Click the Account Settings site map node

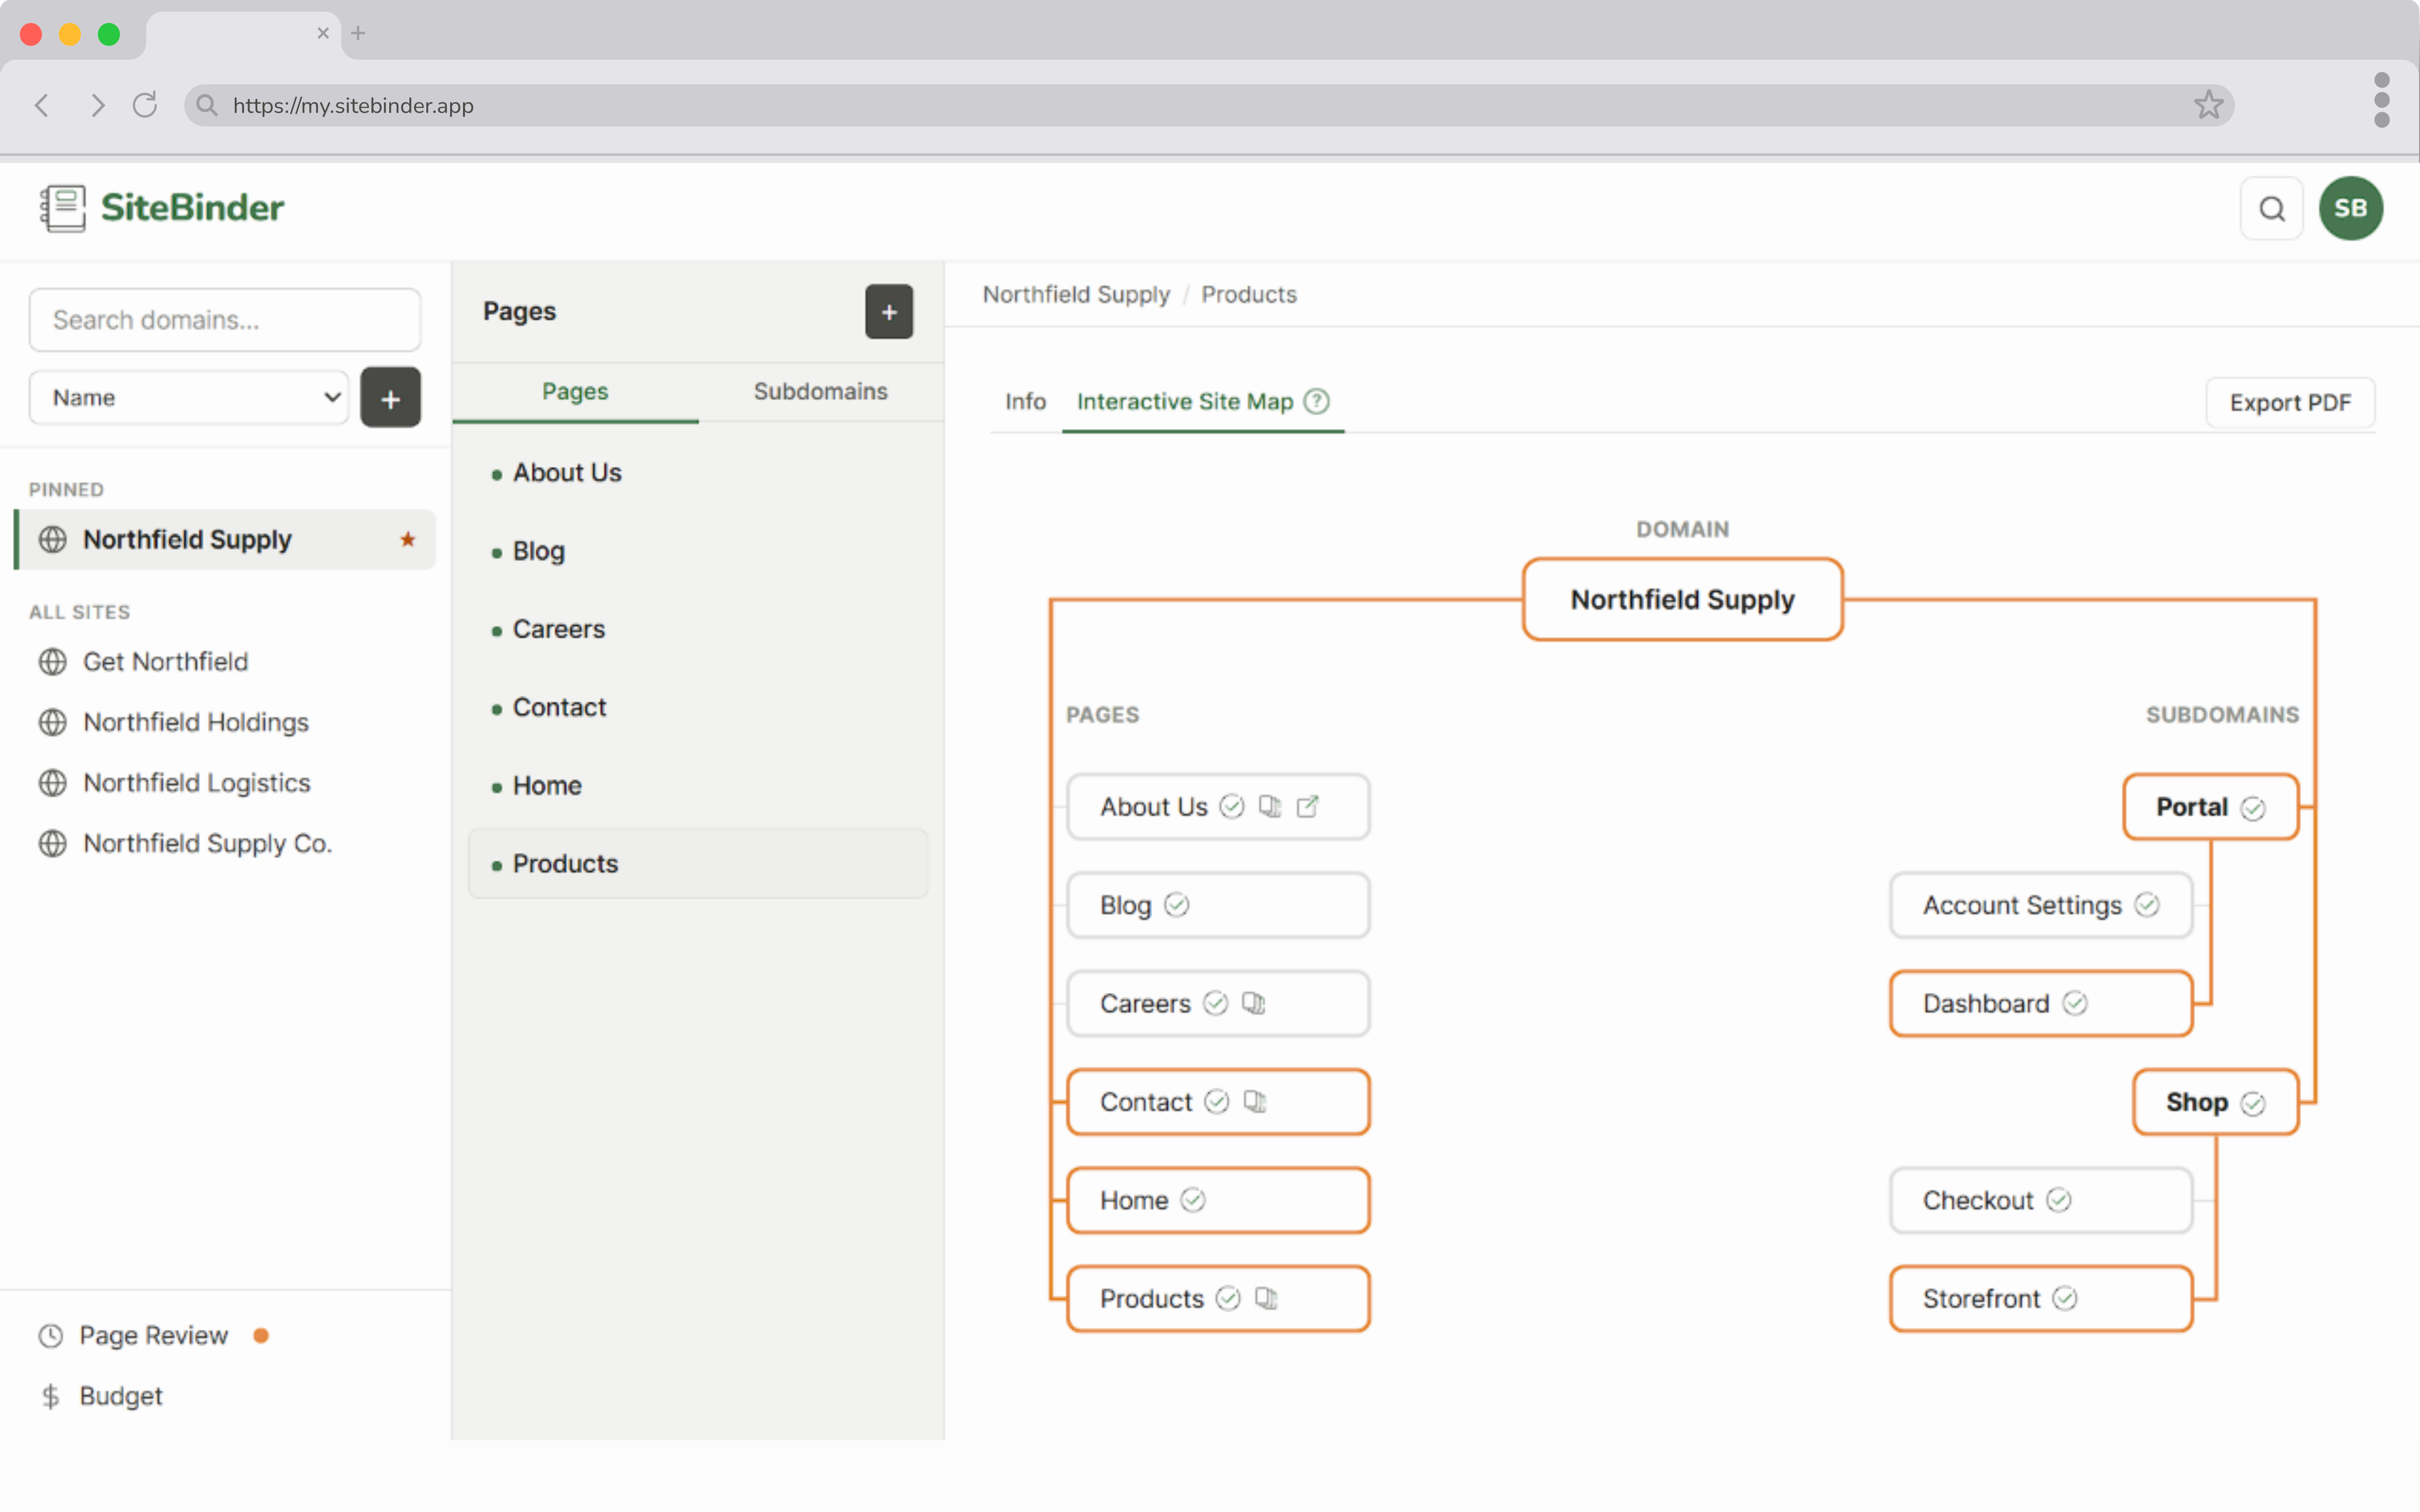click(2040, 905)
